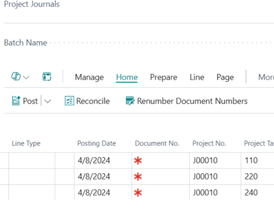274x211 pixels.
Task: Click Document No. cell in row 240
Action: [160, 193]
